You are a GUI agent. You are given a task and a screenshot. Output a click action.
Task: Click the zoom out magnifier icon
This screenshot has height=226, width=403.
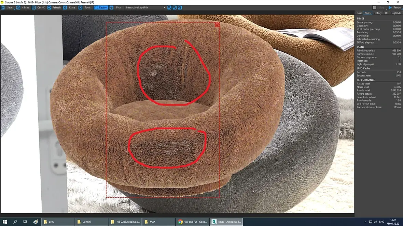tap(175, 7)
